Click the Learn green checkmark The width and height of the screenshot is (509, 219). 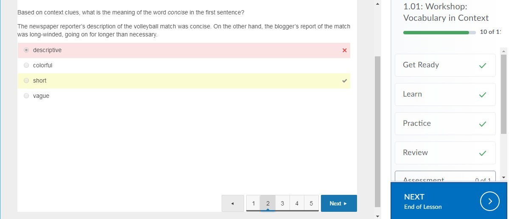[x=483, y=94]
